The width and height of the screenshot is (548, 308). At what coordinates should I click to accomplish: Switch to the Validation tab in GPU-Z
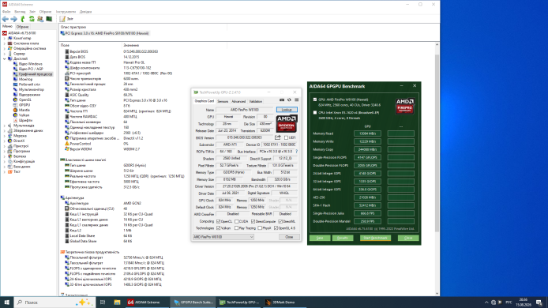256,101
